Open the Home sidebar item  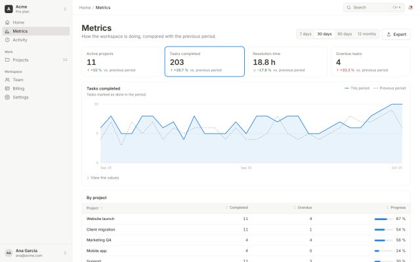[x=36, y=22]
